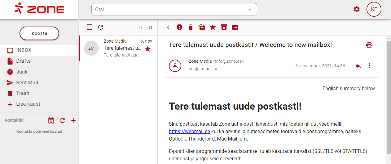
Task: Click the Kontaktid section label
Action: click(14, 120)
